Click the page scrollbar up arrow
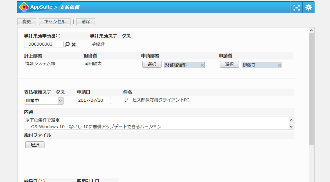 click(311, 30)
